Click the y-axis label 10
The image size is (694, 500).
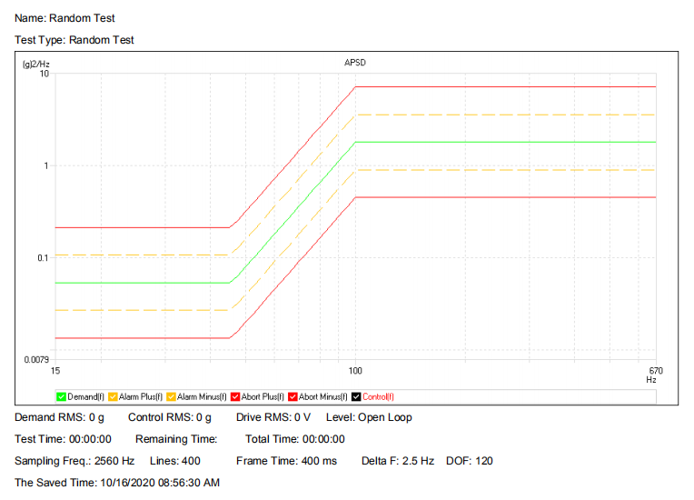(x=45, y=74)
